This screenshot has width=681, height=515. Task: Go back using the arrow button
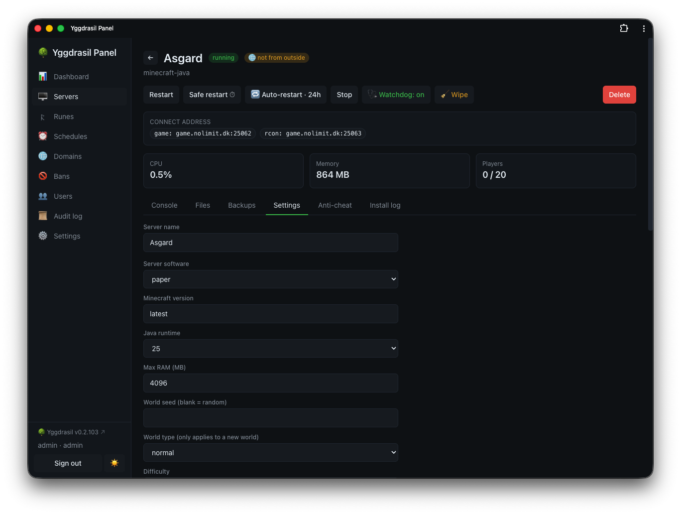(x=150, y=58)
